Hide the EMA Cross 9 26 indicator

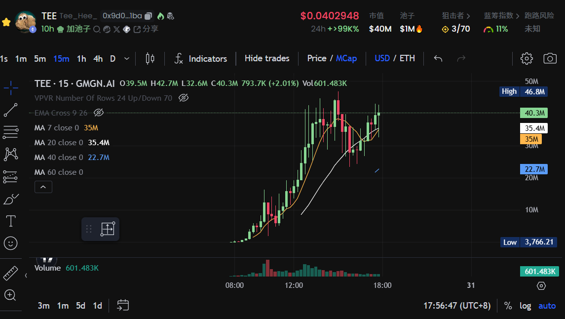(98, 113)
